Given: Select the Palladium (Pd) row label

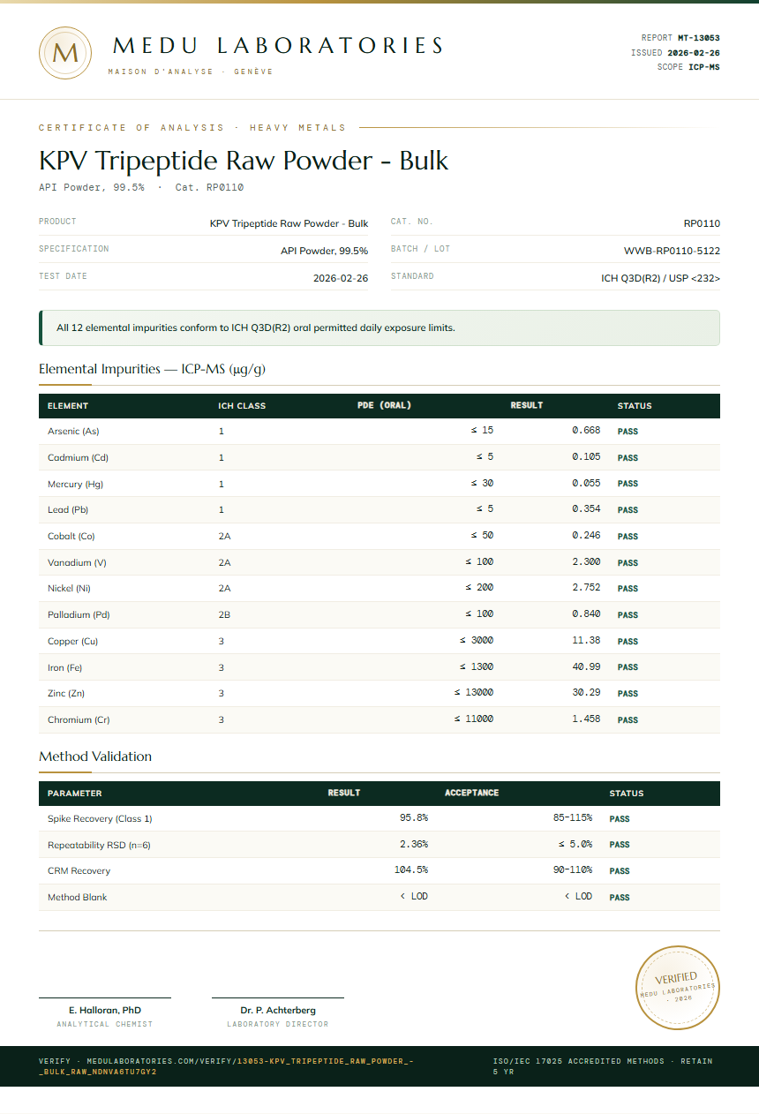Looking at the screenshot, I should [x=79, y=615].
